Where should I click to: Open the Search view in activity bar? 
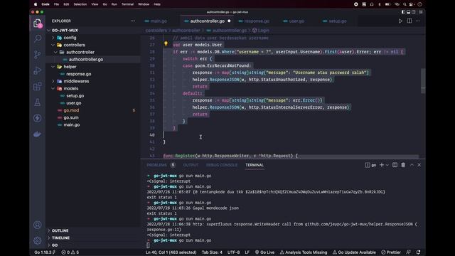(38, 38)
